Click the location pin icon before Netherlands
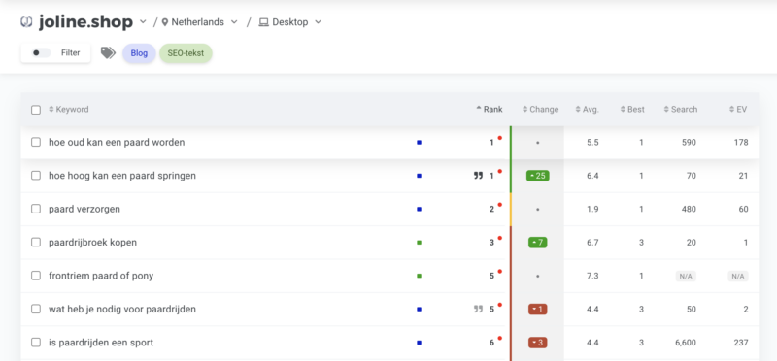Screen dimensions: 777x361 (x=165, y=22)
